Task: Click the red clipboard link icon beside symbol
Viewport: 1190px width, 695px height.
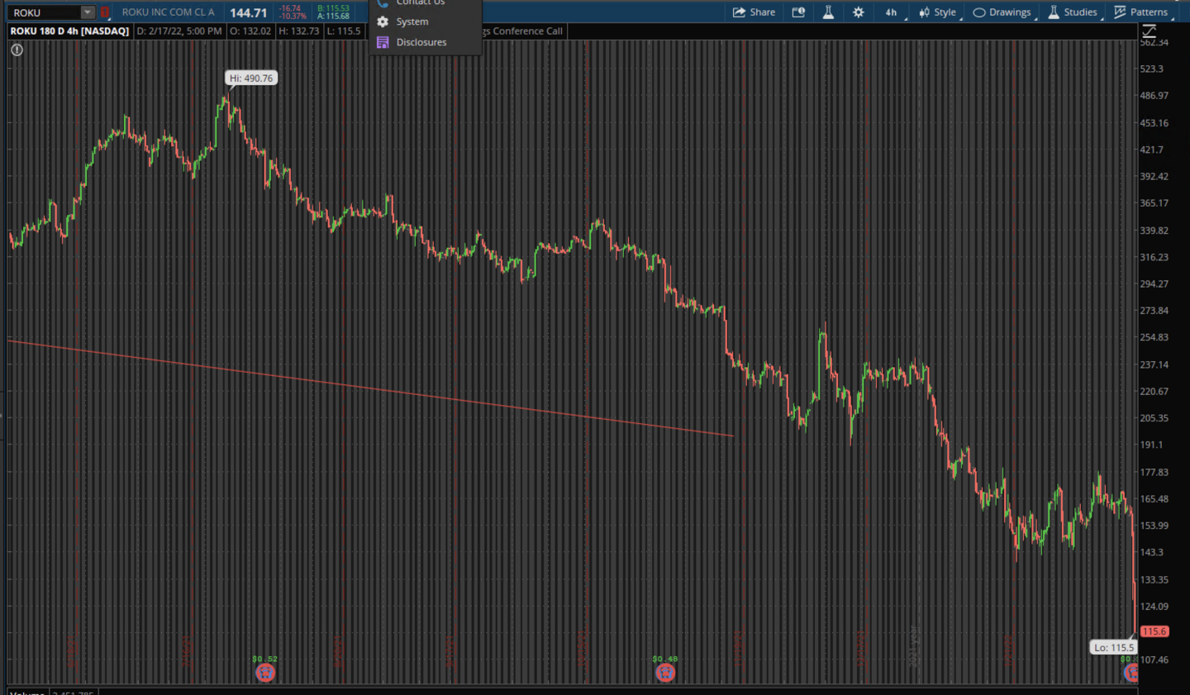Action: (x=105, y=12)
